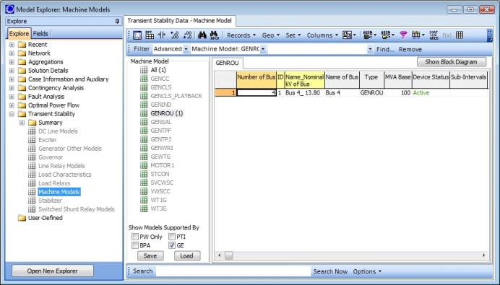Open the search Options dropdown
This screenshot has height=285, width=500.
pos(367,271)
